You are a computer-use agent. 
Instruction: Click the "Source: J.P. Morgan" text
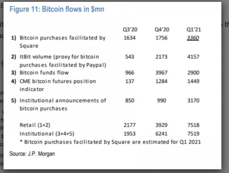(32, 153)
